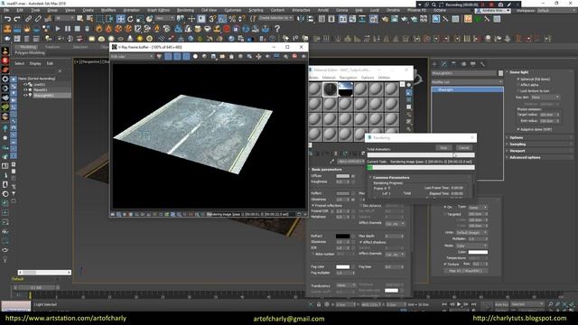The width and height of the screenshot is (578, 325).
Task: Toggle the Texture checkbox in light parameters
Action: pos(445,265)
